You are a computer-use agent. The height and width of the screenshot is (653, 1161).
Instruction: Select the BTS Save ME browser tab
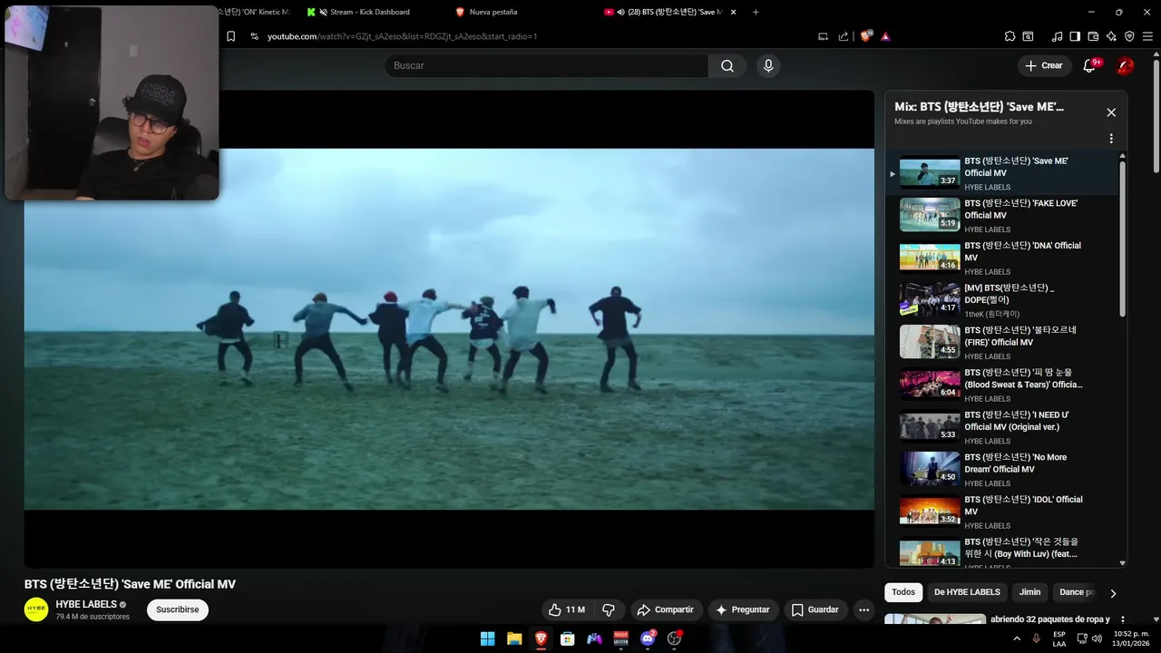click(668, 12)
